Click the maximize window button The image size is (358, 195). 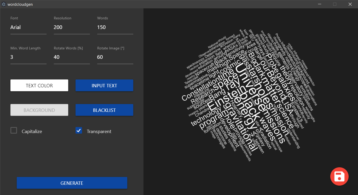point(335,4)
